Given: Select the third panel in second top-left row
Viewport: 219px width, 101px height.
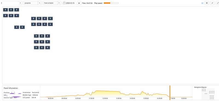Looking at the screenshot, I should click(x=17, y=16).
